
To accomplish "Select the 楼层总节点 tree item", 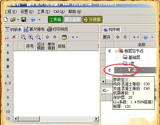I will (x=134, y=51).
